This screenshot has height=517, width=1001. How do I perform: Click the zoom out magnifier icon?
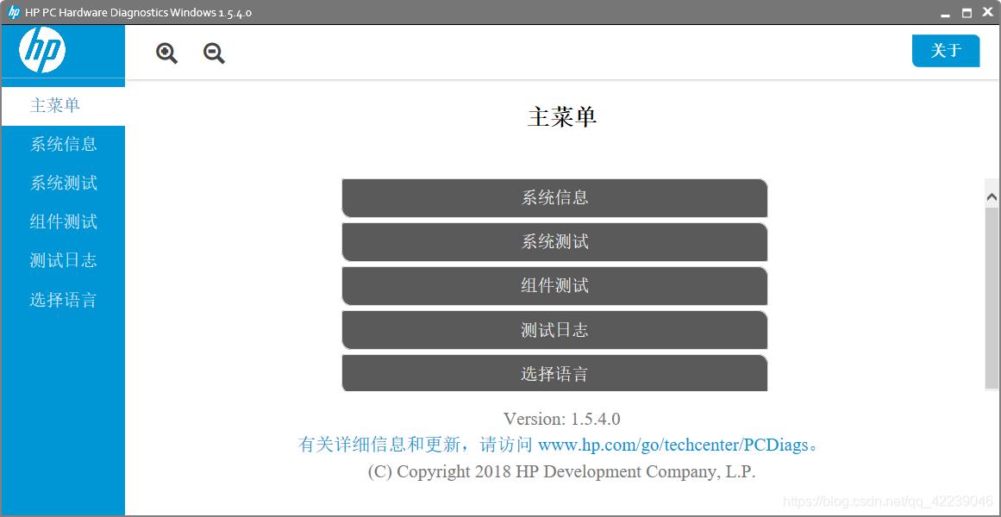[x=214, y=53]
